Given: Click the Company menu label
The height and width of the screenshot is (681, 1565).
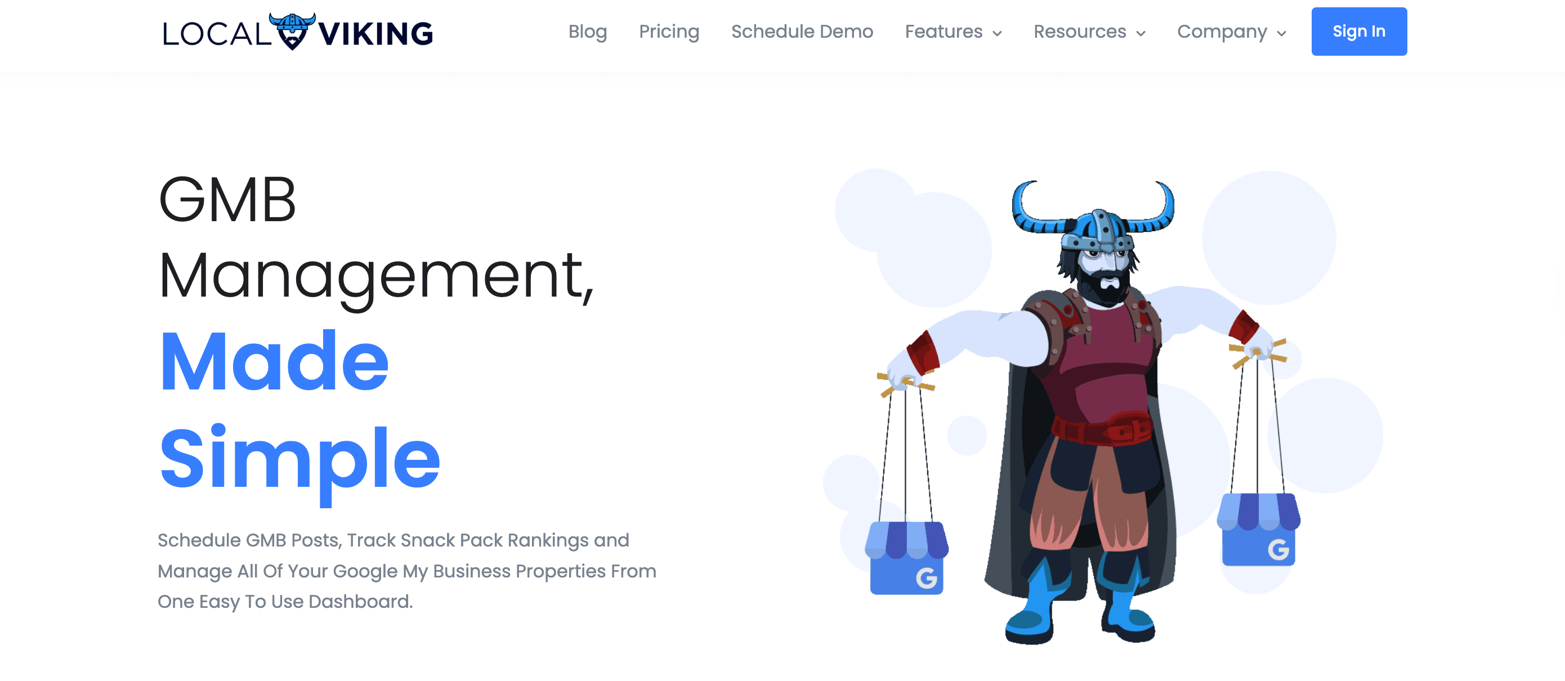Looking at the screenshot, I should point(1222,32).
